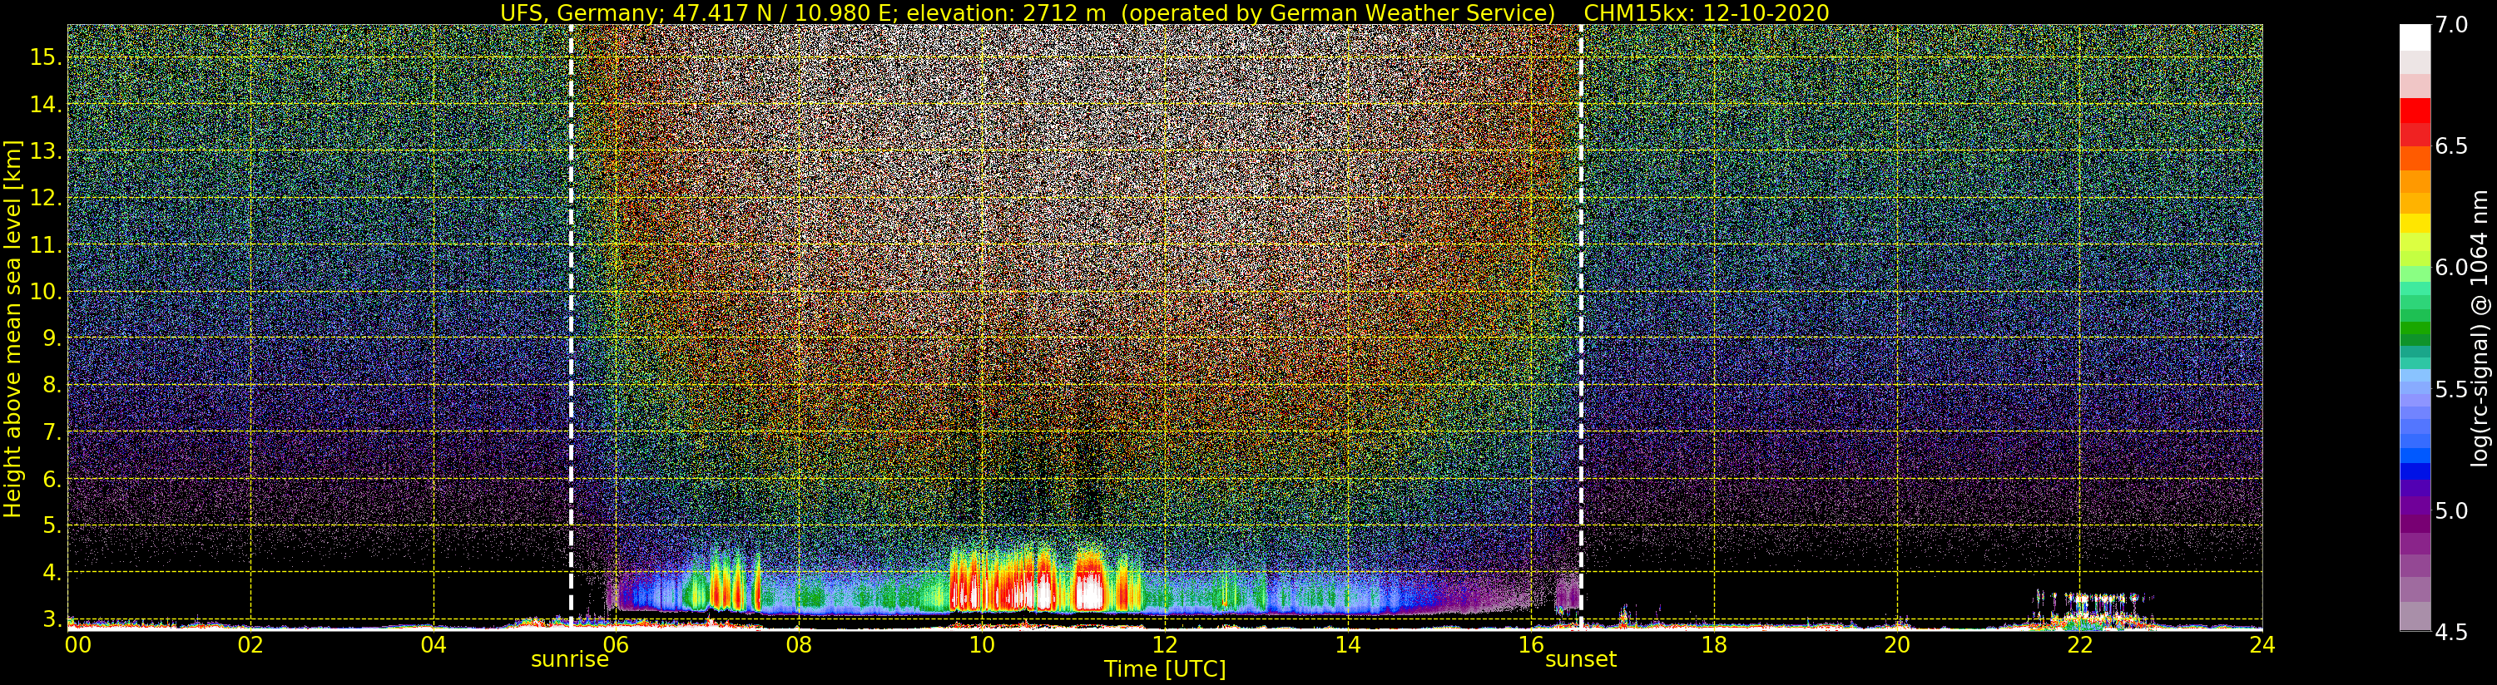This screenshot has height=685, width=2497.
Task: Click the time axis tick '14'
Action: pyautogui.click(x=1347, y=644)
